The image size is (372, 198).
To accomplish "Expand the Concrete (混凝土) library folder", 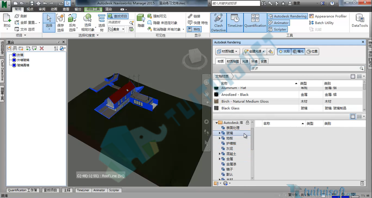I will (220, 154).
